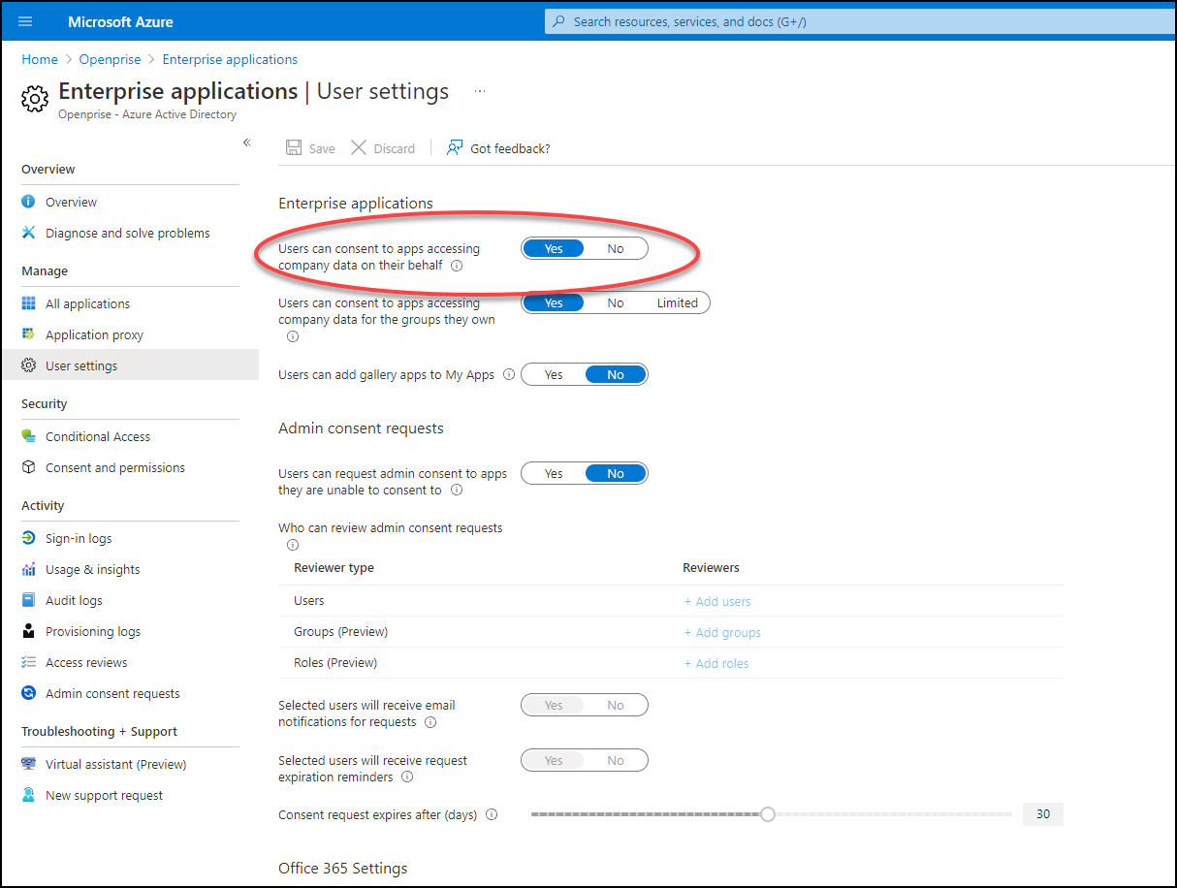1177x888 pixels.
Task: Show info for email notifications setting
Action: tap(430, 722)
